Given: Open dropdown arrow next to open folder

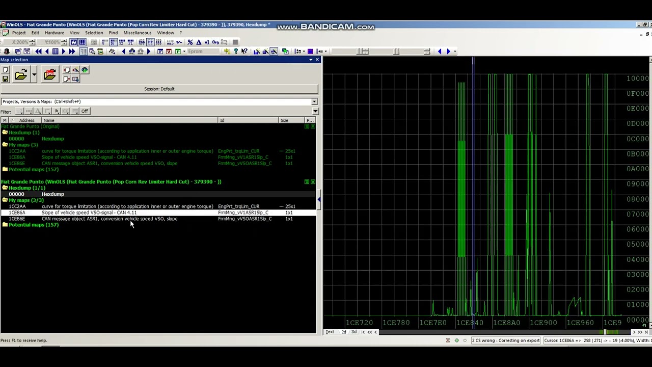Looking at the screenshot, I should tap(34, 75).
